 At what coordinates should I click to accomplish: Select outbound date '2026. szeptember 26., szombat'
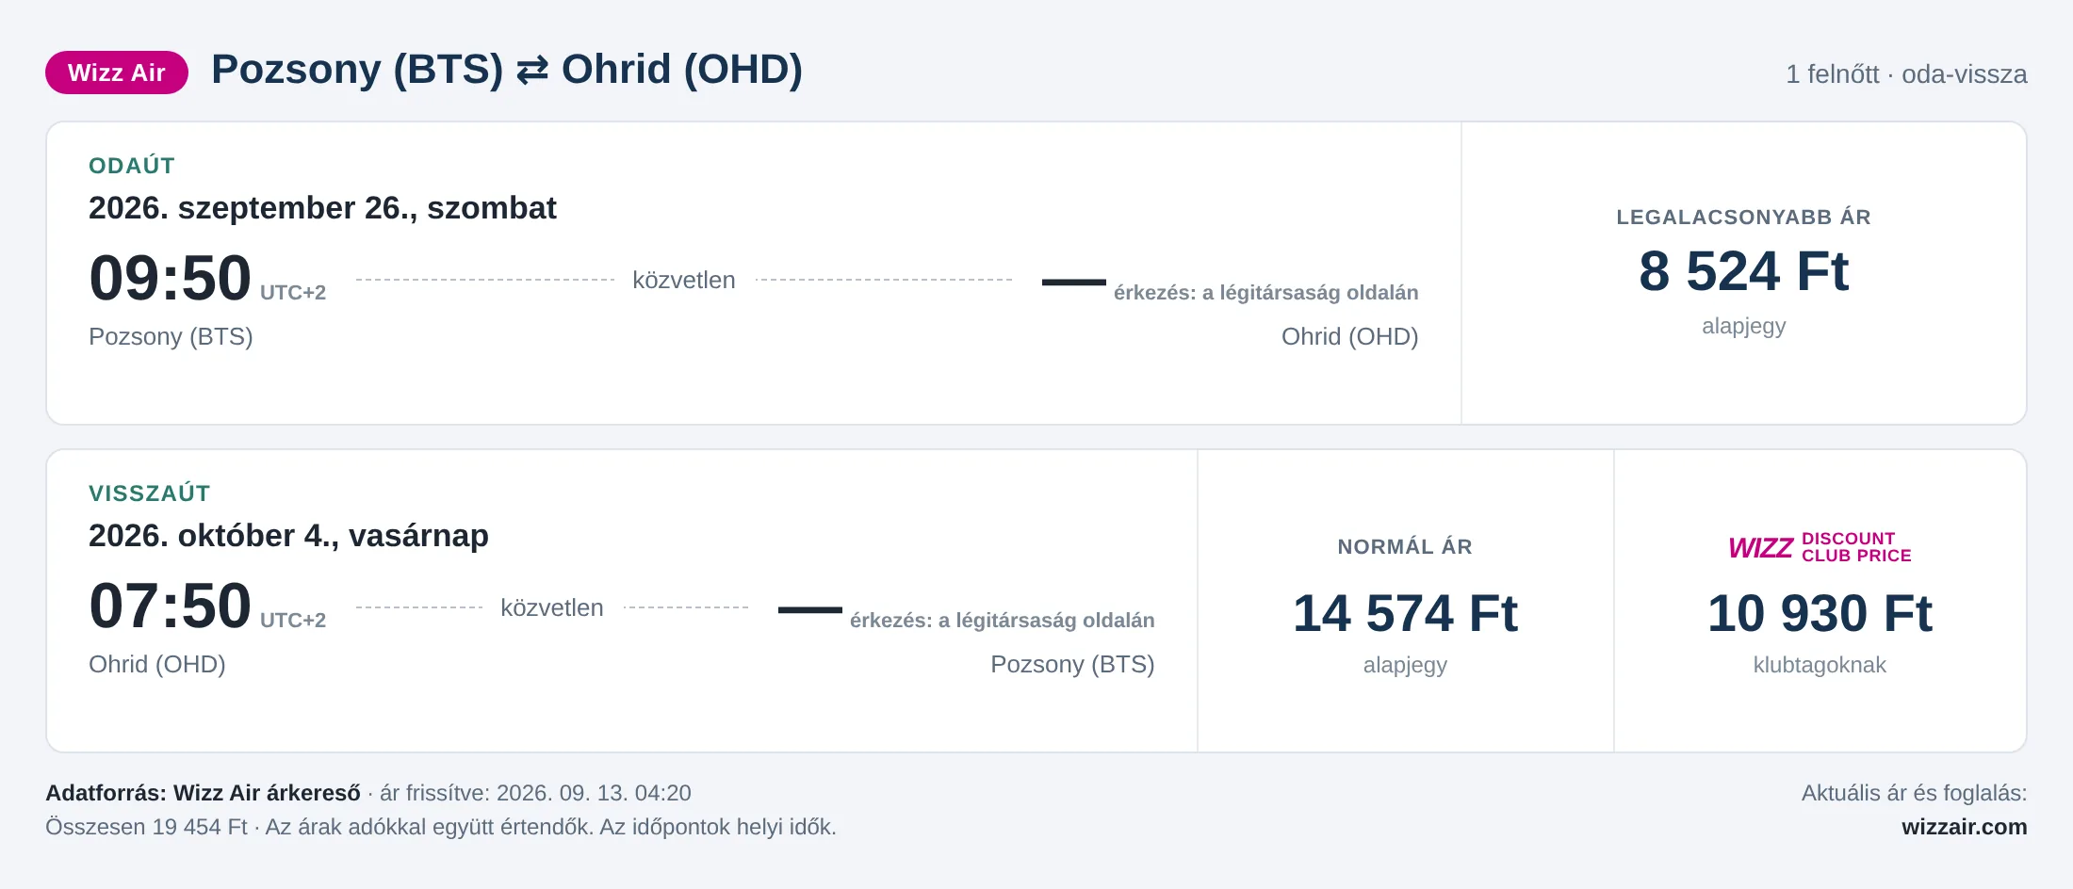coord(322,207)
